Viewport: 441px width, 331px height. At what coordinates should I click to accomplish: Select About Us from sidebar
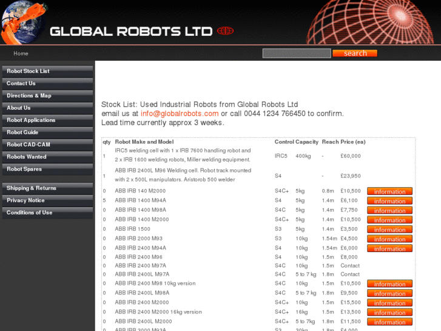pos(47,108)
